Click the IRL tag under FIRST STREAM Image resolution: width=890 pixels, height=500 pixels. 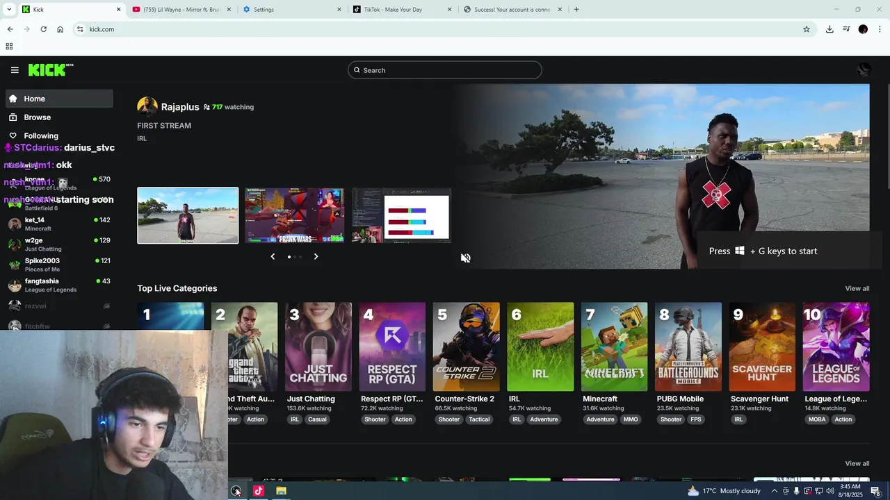(x=142, y=138)
